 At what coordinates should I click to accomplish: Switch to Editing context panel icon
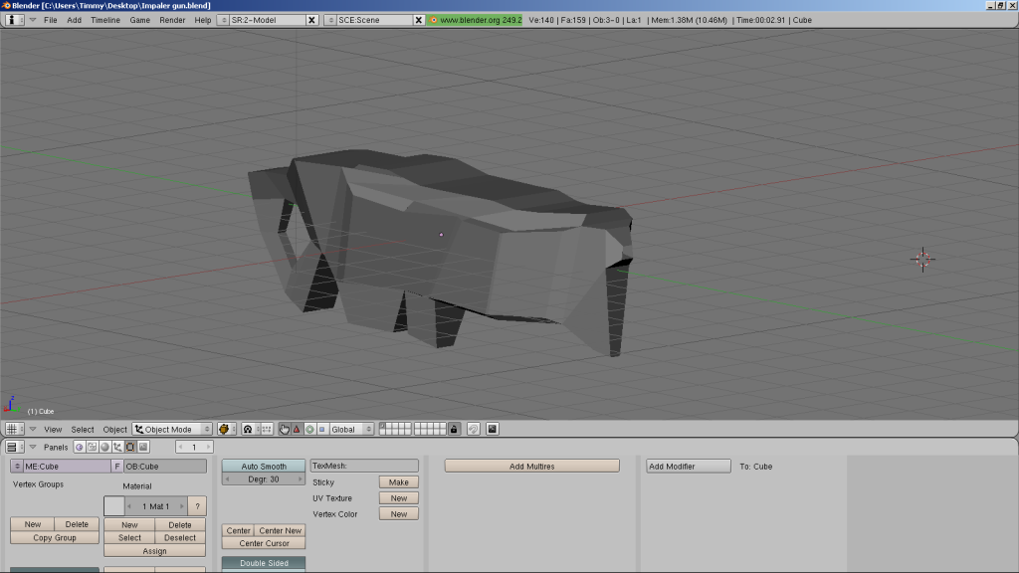[x=130, y=447]
